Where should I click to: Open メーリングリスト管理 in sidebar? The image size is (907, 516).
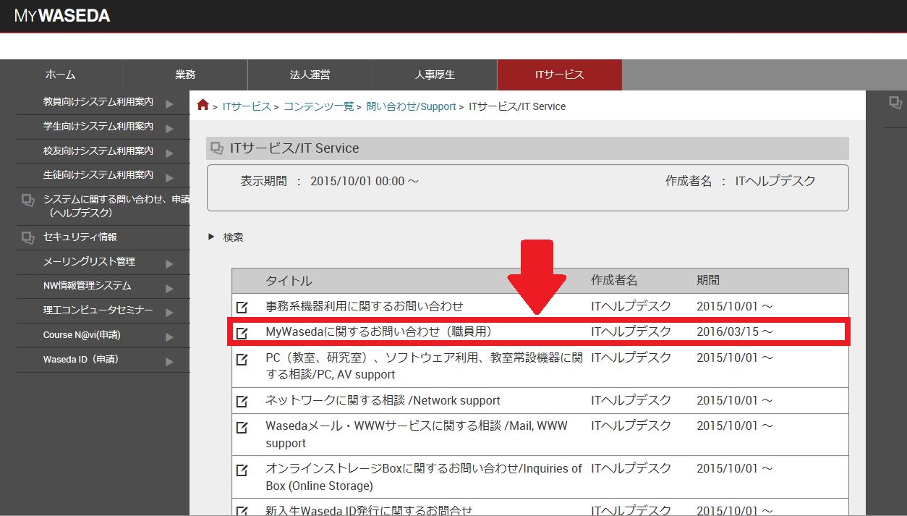click(x=89, y=261)
